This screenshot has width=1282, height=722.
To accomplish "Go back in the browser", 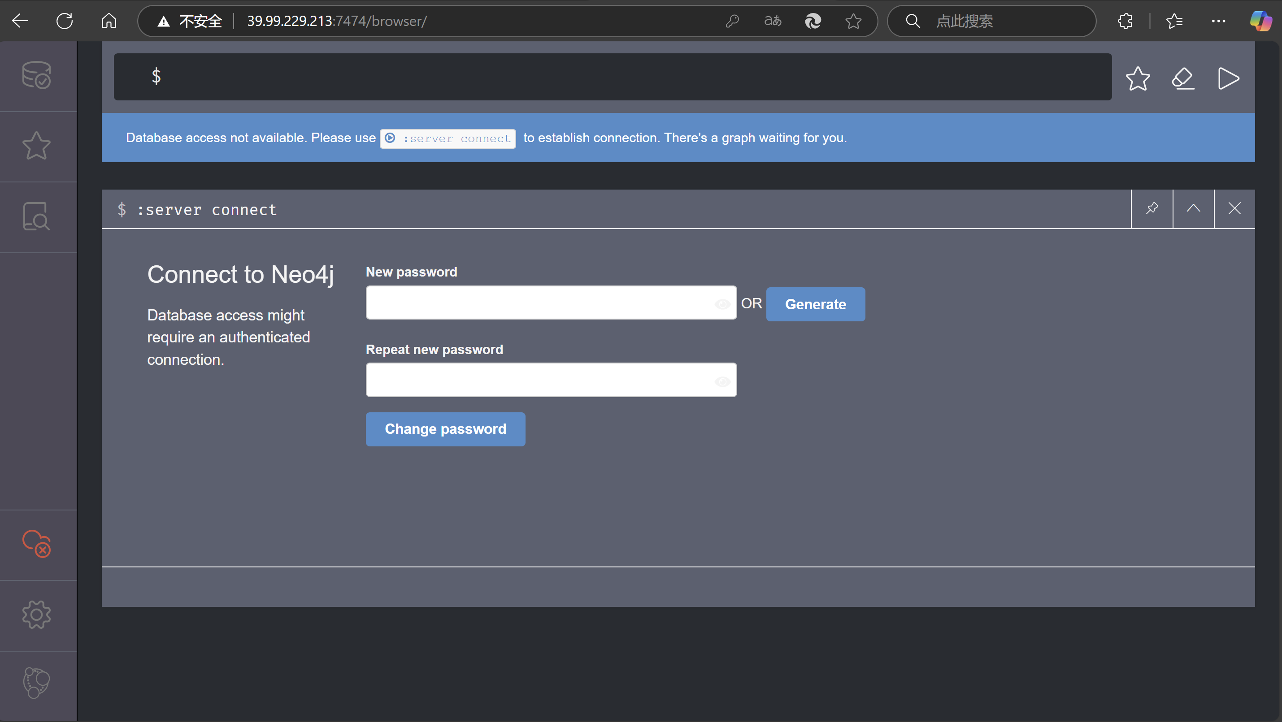I will point(21,21).
